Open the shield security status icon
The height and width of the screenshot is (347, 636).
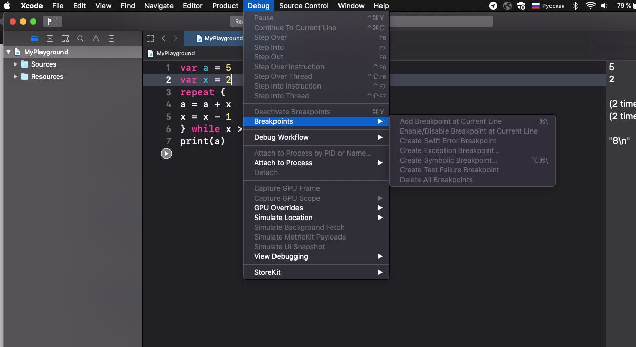(521, 6)
